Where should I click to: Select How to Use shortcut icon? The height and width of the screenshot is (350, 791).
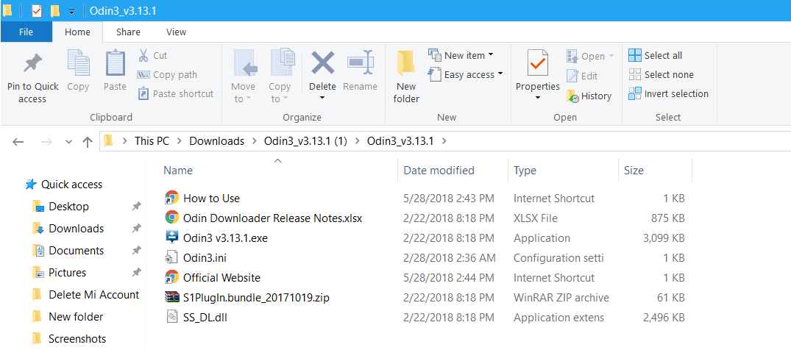pos(172,198)
